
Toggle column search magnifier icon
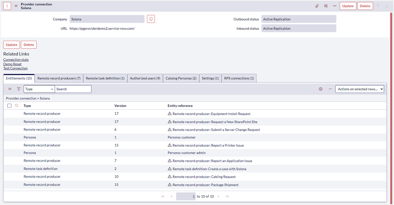[17, 106]
